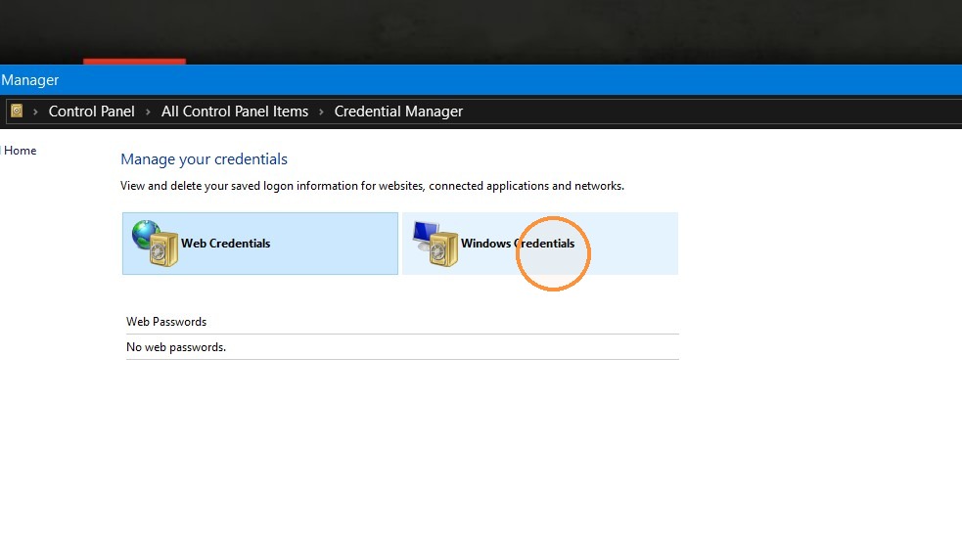Click the globe safe icon for Web Credentials
Viewport: 962px width, 537px height.
click(156, 244)
